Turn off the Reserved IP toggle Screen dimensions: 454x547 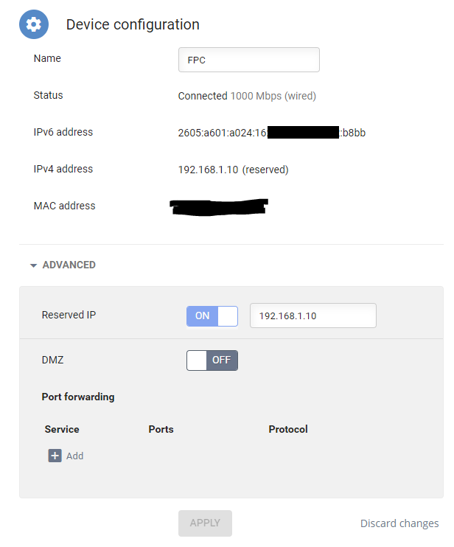click(212, 316)
